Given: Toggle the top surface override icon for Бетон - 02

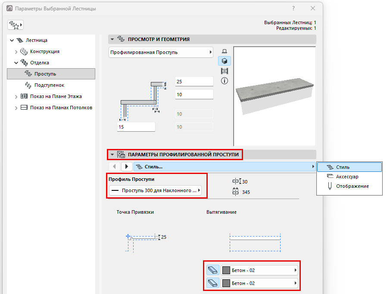Looking at the screenshot, I should click(213, 270).
